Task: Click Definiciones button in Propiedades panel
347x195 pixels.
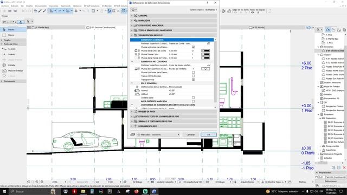Action: (x=331, y=181)
